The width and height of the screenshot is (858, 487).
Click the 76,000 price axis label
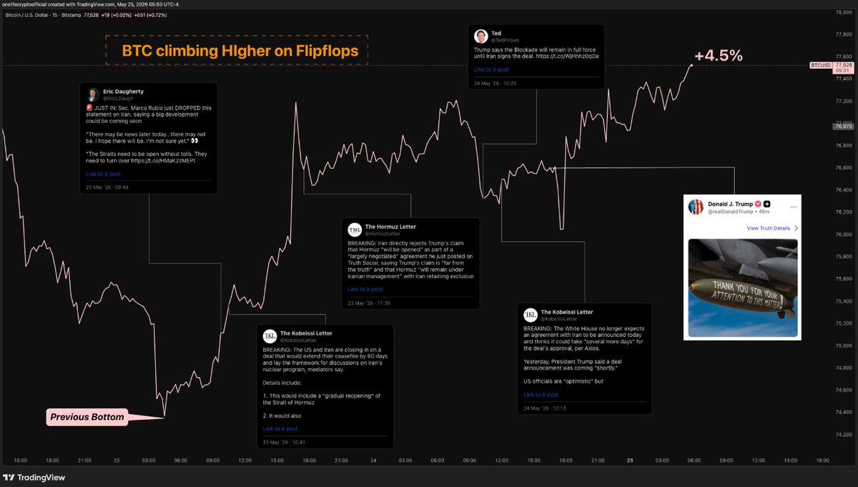[x=844, y=235]
